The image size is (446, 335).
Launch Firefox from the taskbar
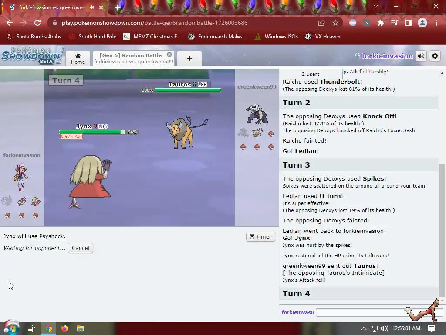(x=64, y=328)
